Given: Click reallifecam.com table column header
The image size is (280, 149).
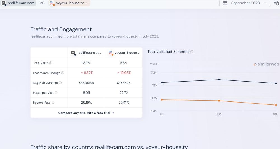Looking at the screenshot, I should [x=87, y=53].
